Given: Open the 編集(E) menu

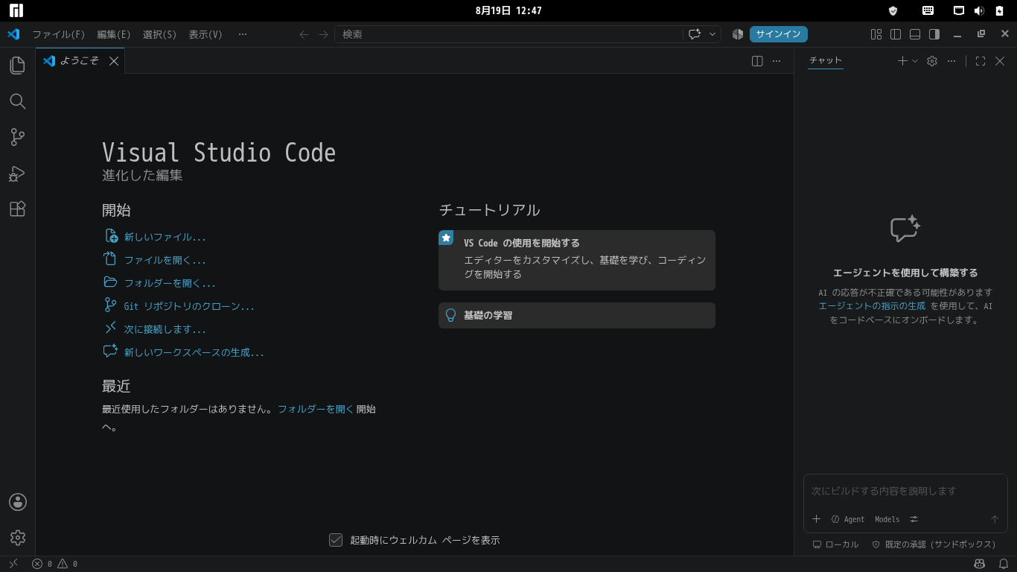Looking at the screenshot, I should [114, 34].
